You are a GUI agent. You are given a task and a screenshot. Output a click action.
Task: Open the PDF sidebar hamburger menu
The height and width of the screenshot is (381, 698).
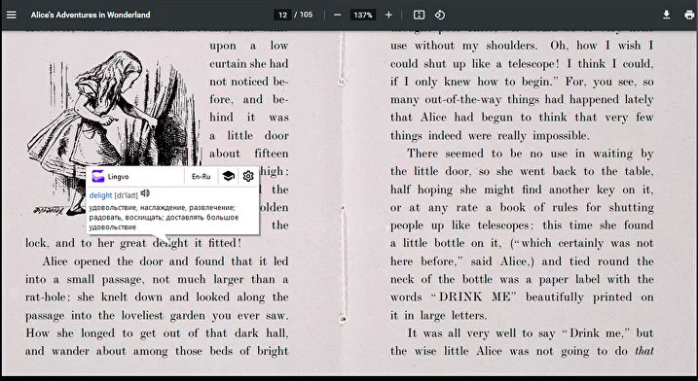(x=11, y=15)
